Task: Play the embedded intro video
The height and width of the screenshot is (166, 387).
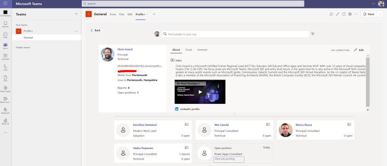Action: [x=200, y=92]
